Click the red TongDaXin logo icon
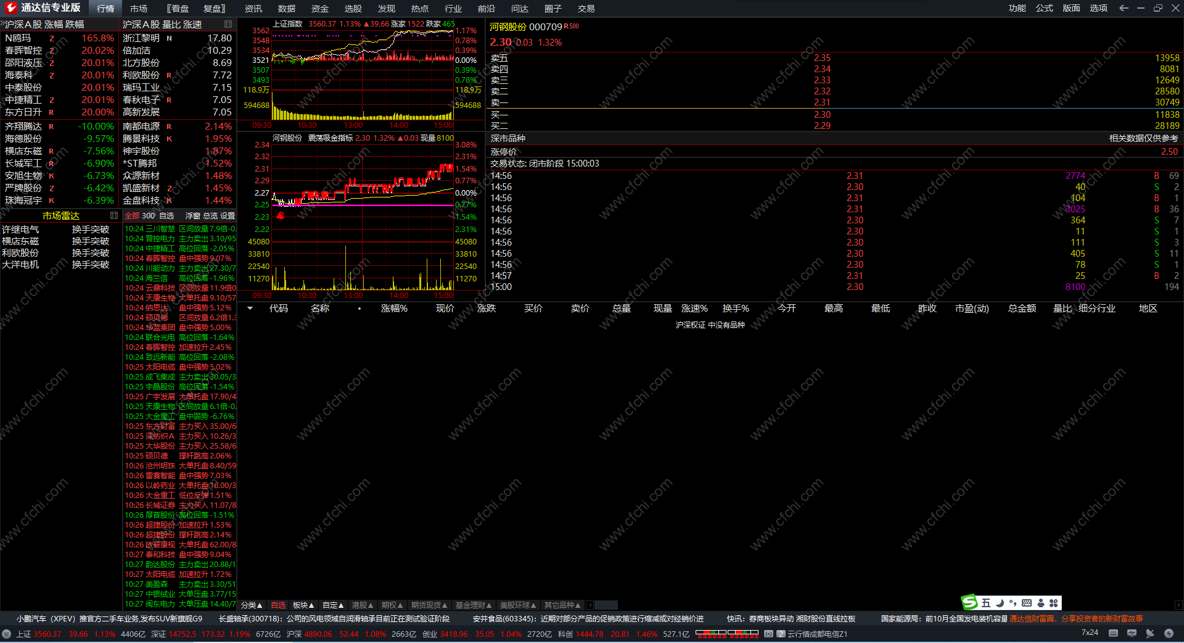 click(11, 7)
